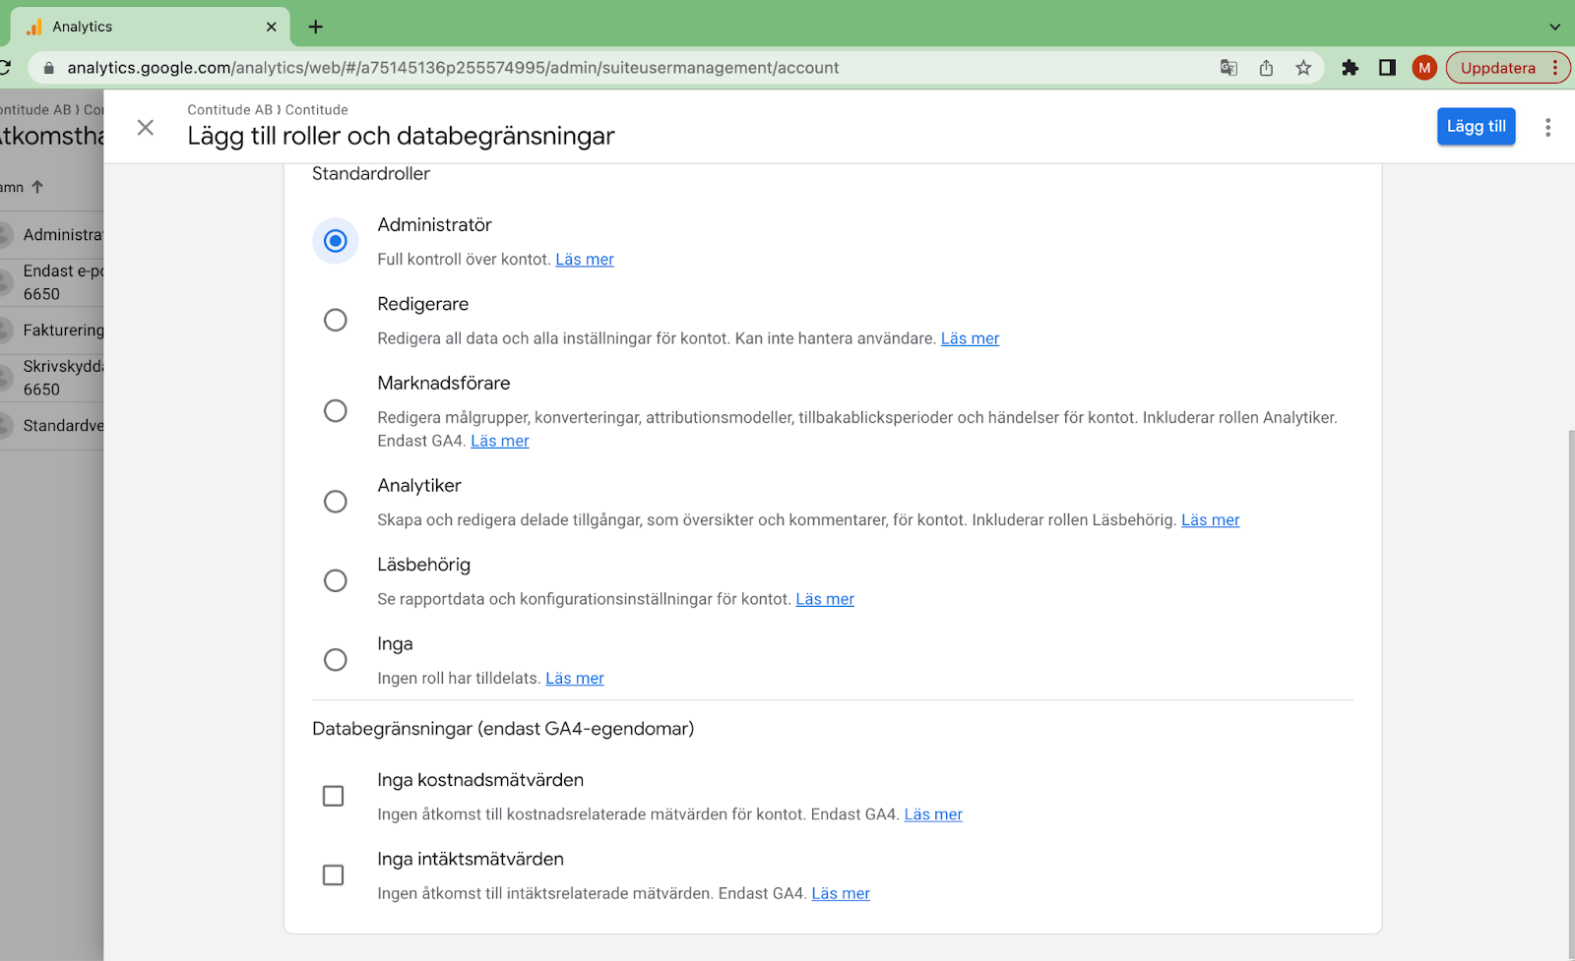Open Läs mer link for Administratör
This screenshot has width=1575, height=961.
coord(585,260)
